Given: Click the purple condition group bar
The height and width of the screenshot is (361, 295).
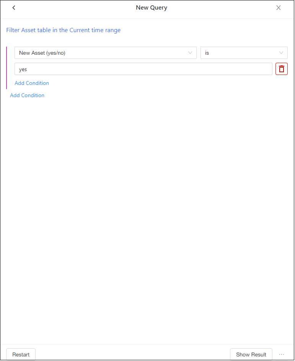Looking at the screenshot, I should (7, 68).
